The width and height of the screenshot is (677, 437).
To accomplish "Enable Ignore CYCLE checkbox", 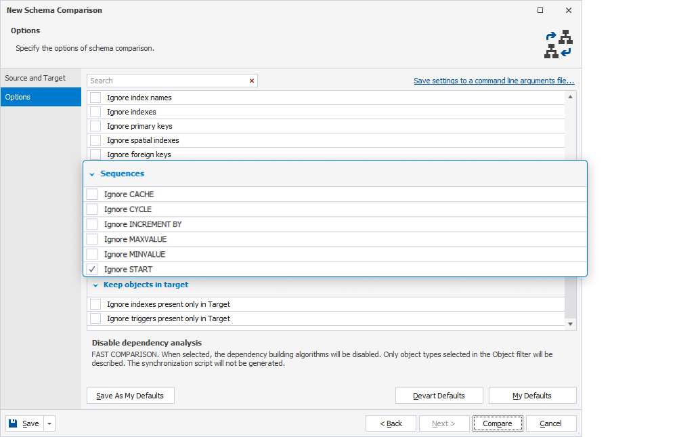I will click(x=92, y=209).
